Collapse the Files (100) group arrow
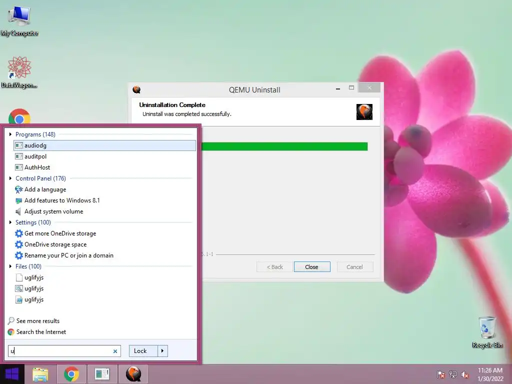 (10, 266)
